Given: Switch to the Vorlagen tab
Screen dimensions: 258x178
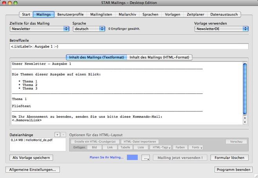Looking at the screenshot, I should click(172, 14).
